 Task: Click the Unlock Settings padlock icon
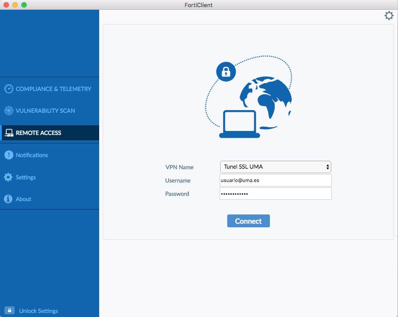pos(9,310)
